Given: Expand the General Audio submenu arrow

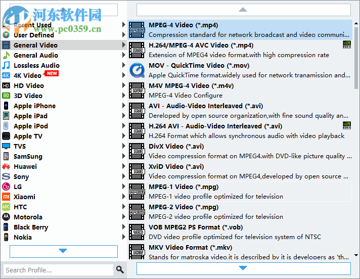Looking at the screenshot, I should (124, 55).
